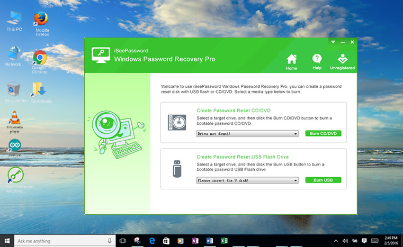Viewport: 403px width, 247px height.
Task: Select the Arduino desktop shortcut
Action: point(15,148)
